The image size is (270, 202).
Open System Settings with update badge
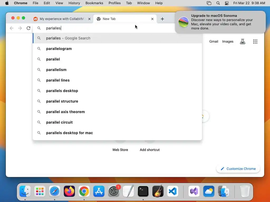tap(114, 191)
